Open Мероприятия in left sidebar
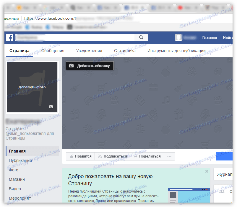237x207 pixels. 20,198
